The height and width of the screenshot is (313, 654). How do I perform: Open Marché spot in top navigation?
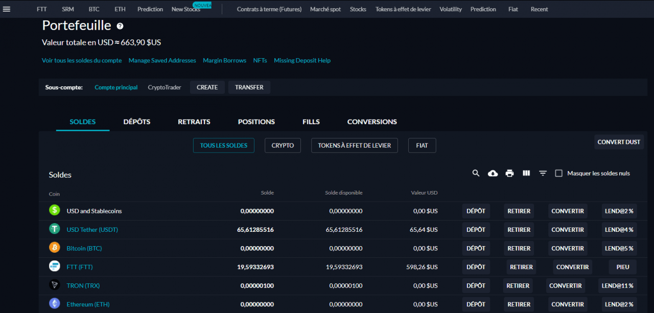[x=325, y=9]
